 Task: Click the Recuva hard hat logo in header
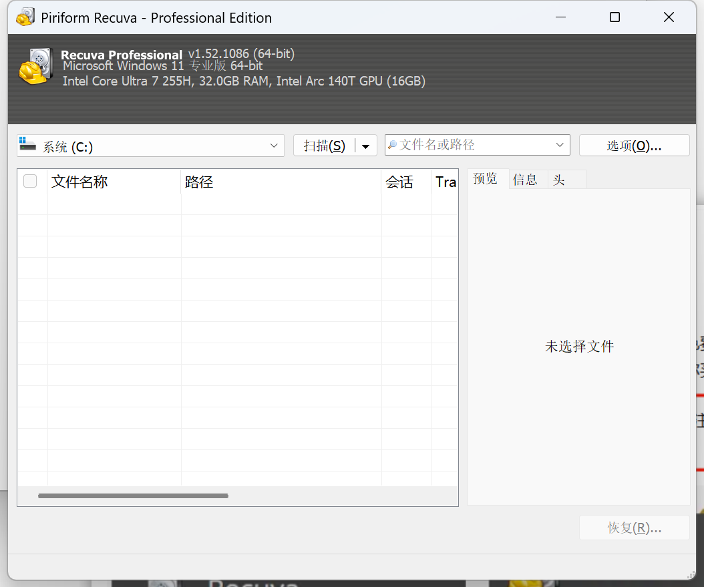pos(36,66)
